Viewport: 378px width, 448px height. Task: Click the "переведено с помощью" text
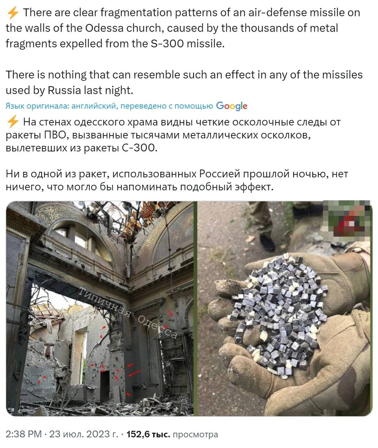coord(167,106)
